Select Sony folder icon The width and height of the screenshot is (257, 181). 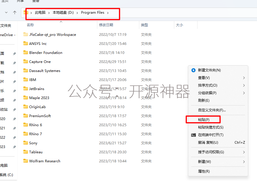(x=26, y=143)
